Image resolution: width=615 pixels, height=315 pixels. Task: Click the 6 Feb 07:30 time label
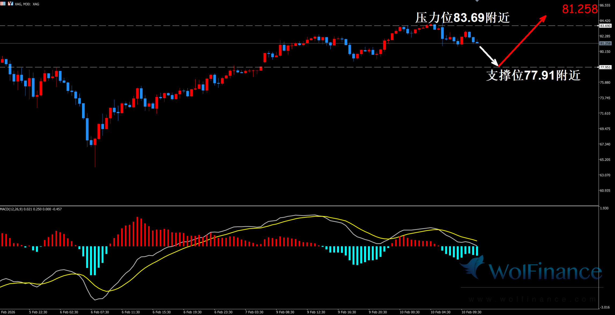click(100, 312)
